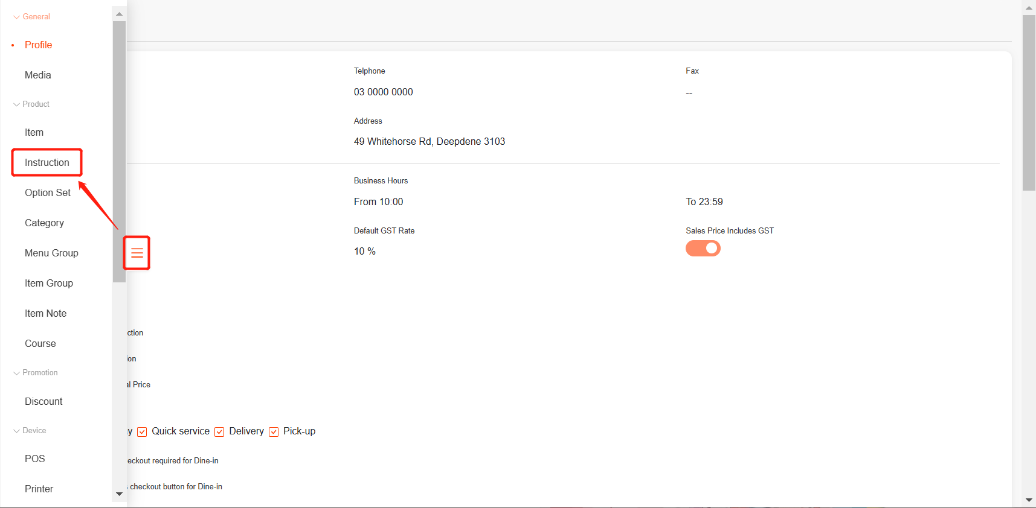
Task: Click the hamburger menu icon
Action: coord(137,253)
